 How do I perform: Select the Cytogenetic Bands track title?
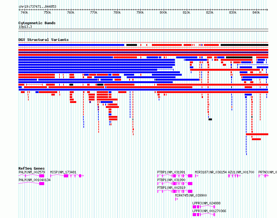tap(37, 23)
